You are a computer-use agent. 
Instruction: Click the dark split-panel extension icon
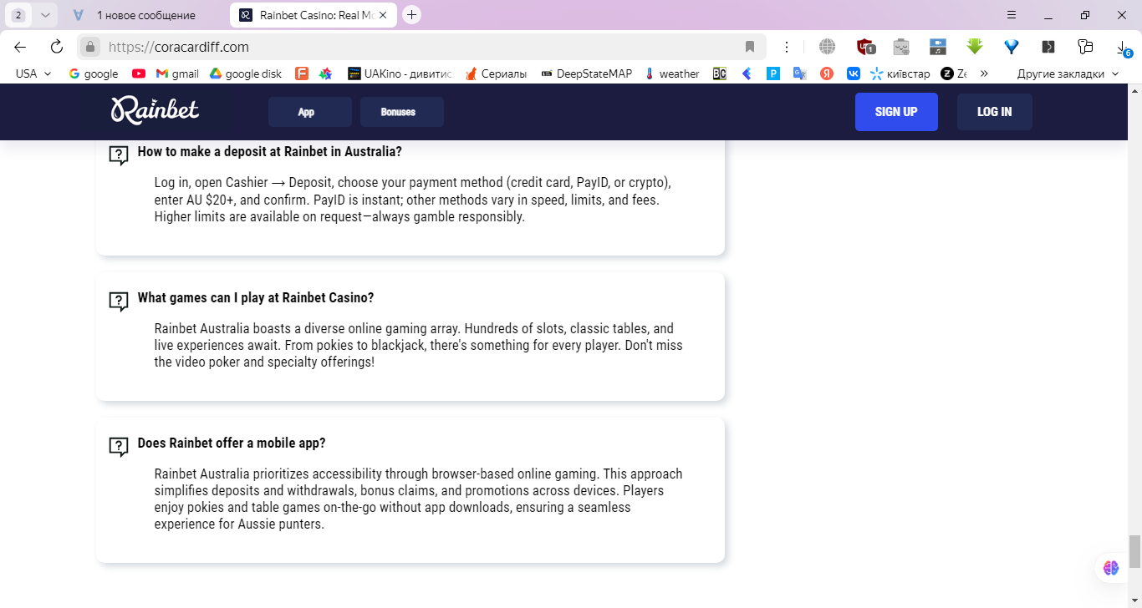pyautogui.click(x=1048, y=47)
